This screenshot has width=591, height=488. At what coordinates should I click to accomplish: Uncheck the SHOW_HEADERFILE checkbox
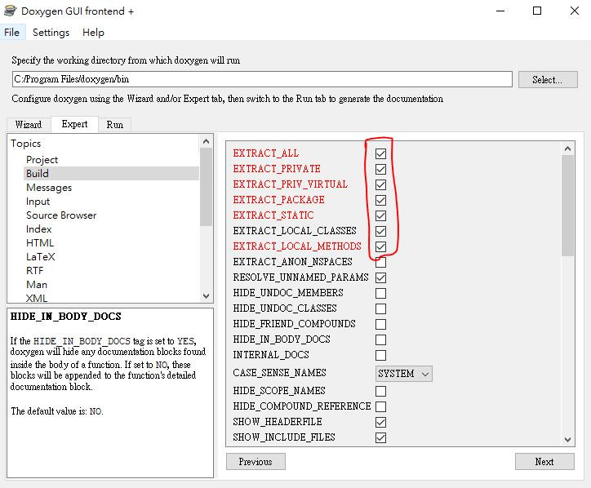click(x=380, y=422)
